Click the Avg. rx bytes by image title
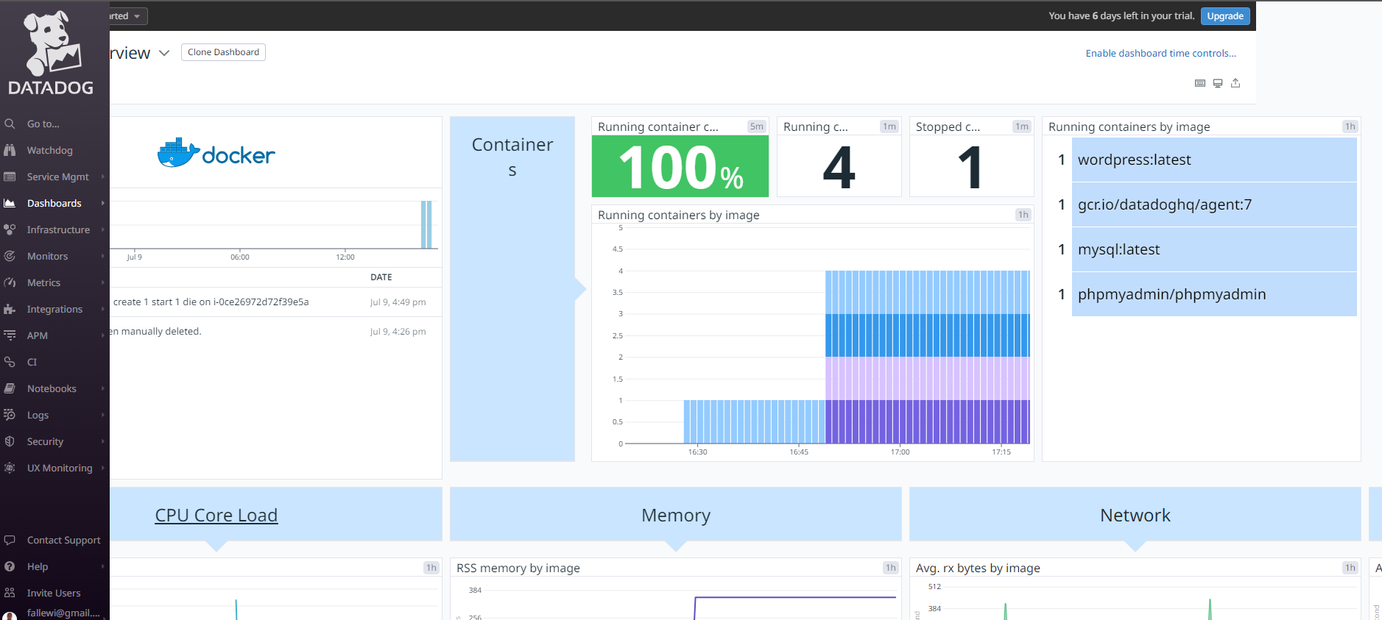Screen dimensions: 1382x620 978,568
